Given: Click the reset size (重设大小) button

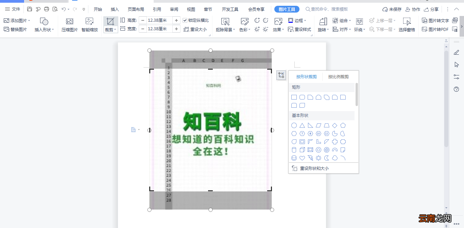Looking at the screenshot, I should pyautogui.click(x=195, y=29).
